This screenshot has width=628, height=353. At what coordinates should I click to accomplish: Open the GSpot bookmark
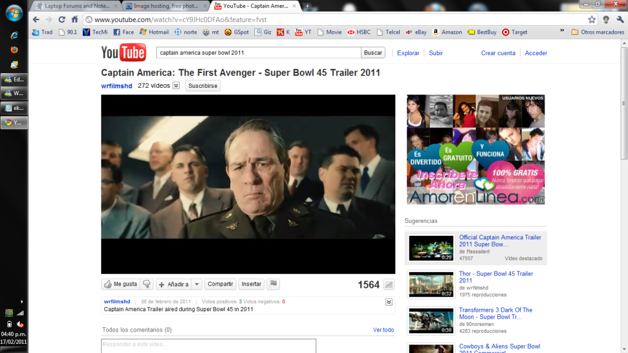pos(237,32)
